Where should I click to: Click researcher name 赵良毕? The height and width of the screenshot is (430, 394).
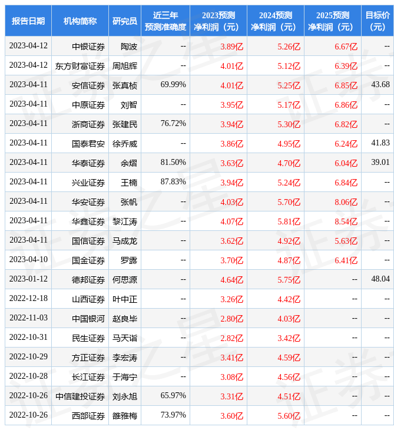(125, 319)
